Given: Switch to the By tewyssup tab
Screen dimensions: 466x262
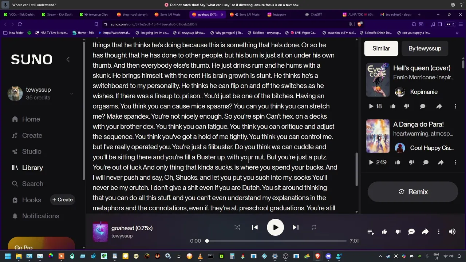Looking at the screenshot, I should point(424,48).
